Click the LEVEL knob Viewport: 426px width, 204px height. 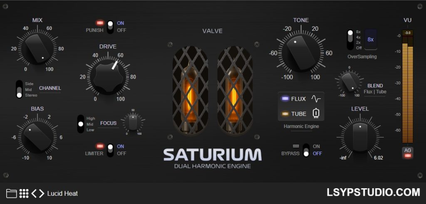(360, 137)
